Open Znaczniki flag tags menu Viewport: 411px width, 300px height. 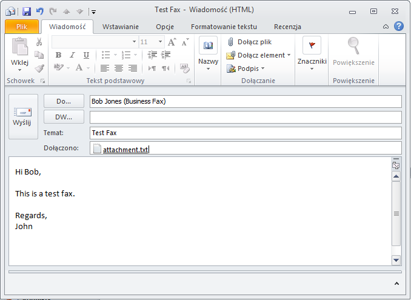coord(312,54)
